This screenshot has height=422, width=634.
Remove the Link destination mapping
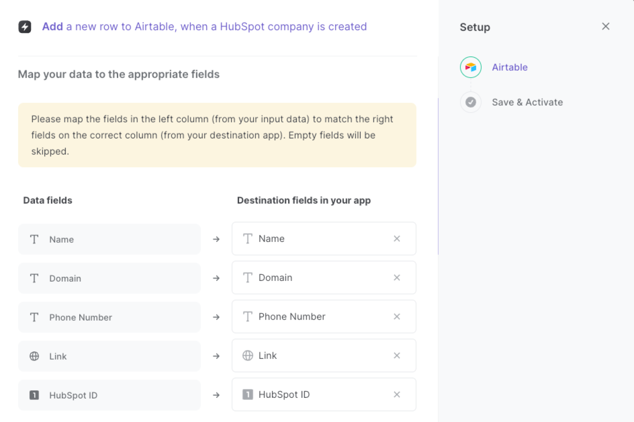397,356
